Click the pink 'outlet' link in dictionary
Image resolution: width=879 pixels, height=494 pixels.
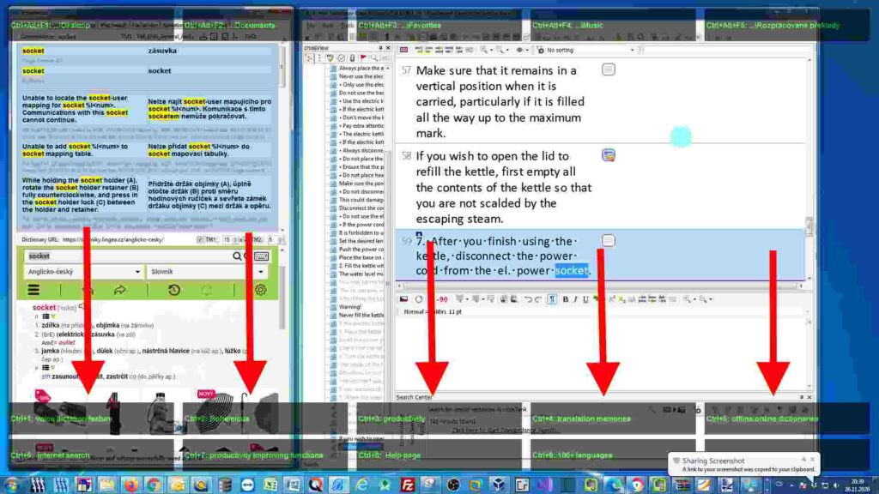pos(67,343)
